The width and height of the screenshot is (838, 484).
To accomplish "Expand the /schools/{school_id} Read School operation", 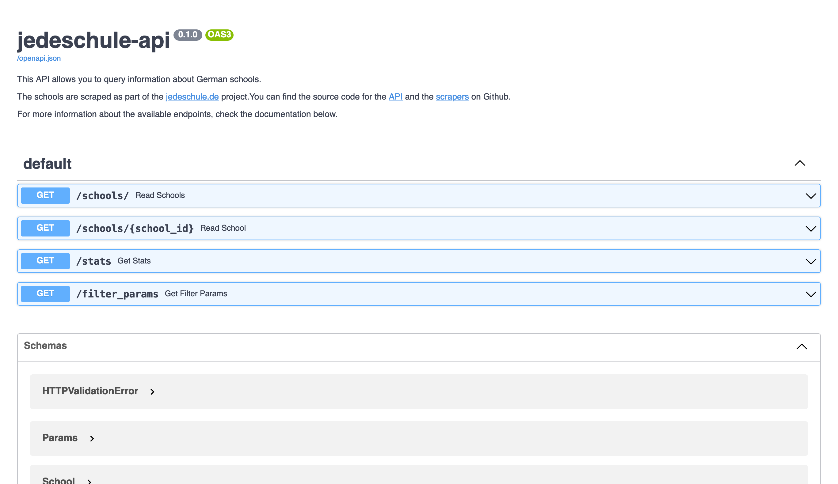I will 811,228.
